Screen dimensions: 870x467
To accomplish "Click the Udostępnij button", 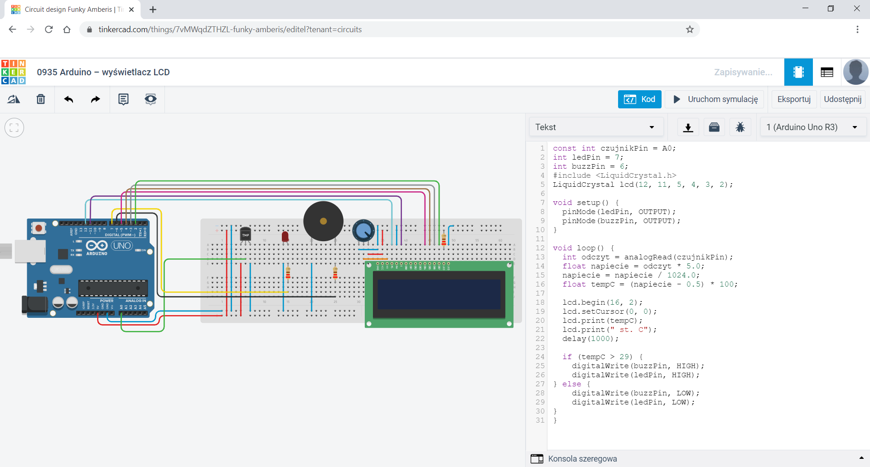I will (842, 99).
